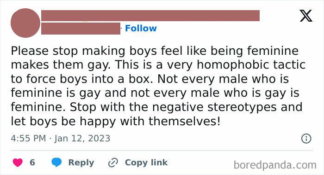Viewport: 324px width, 175px height.
Task: Click the blue reply speech bubble icon
Action: coord(56,162)
